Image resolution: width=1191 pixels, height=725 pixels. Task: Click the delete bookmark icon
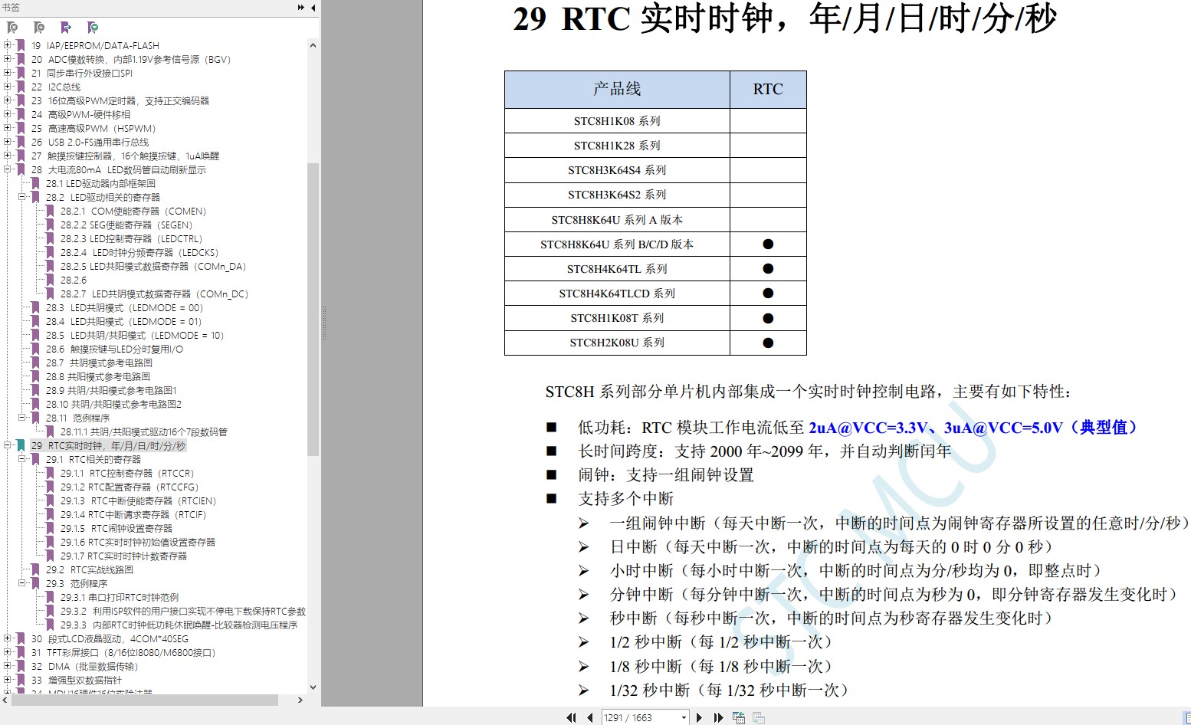pos(12,28)
